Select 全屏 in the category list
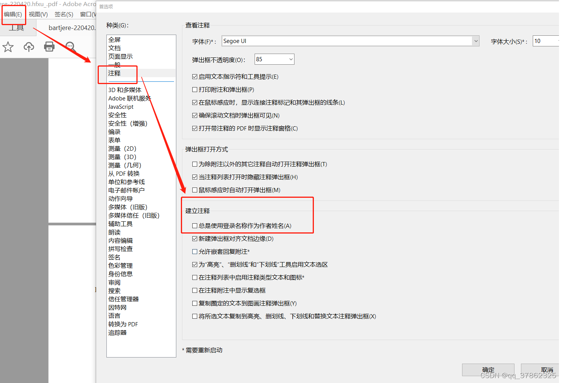Screen dimensions: 562x383 click(x=114, y=40)
